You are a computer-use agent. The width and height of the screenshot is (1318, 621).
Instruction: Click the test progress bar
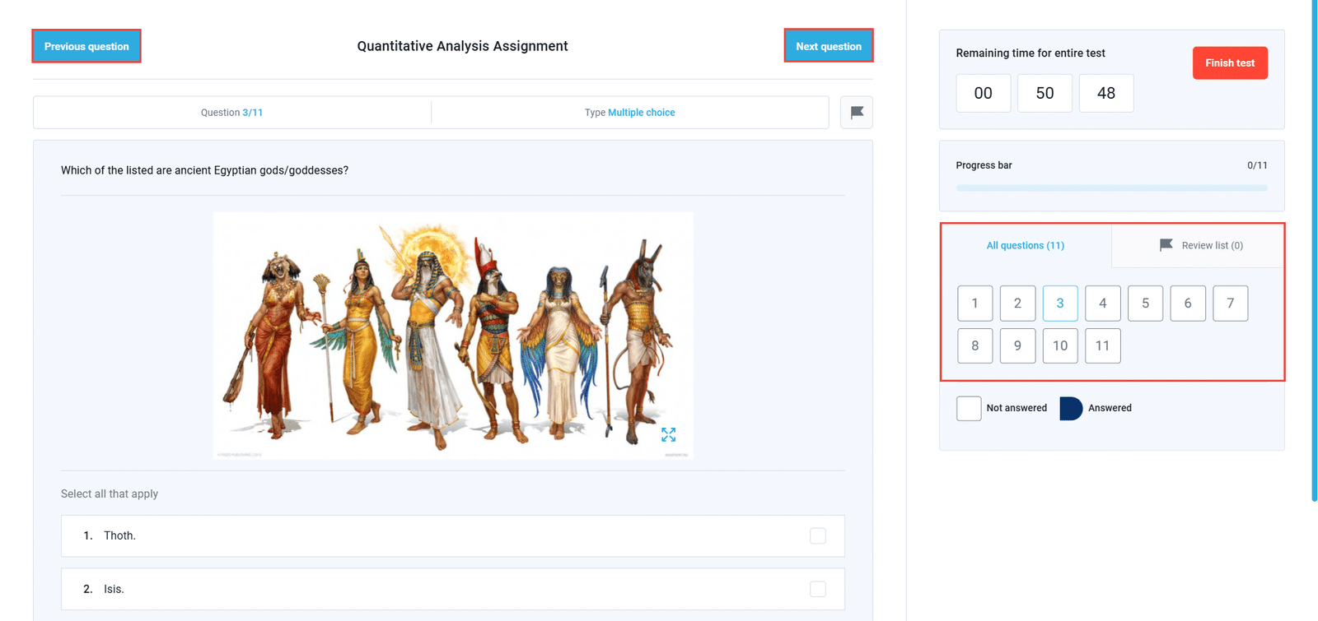(1111, 188)
